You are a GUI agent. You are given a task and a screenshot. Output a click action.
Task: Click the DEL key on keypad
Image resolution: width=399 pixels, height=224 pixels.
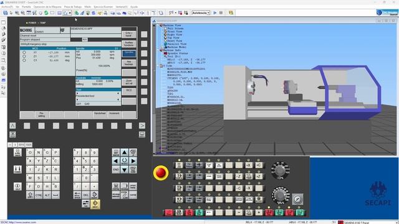(86, 195)
